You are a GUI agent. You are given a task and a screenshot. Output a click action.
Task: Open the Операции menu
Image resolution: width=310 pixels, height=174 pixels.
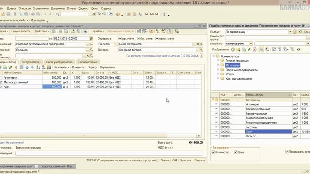click(x=25, y=9)
